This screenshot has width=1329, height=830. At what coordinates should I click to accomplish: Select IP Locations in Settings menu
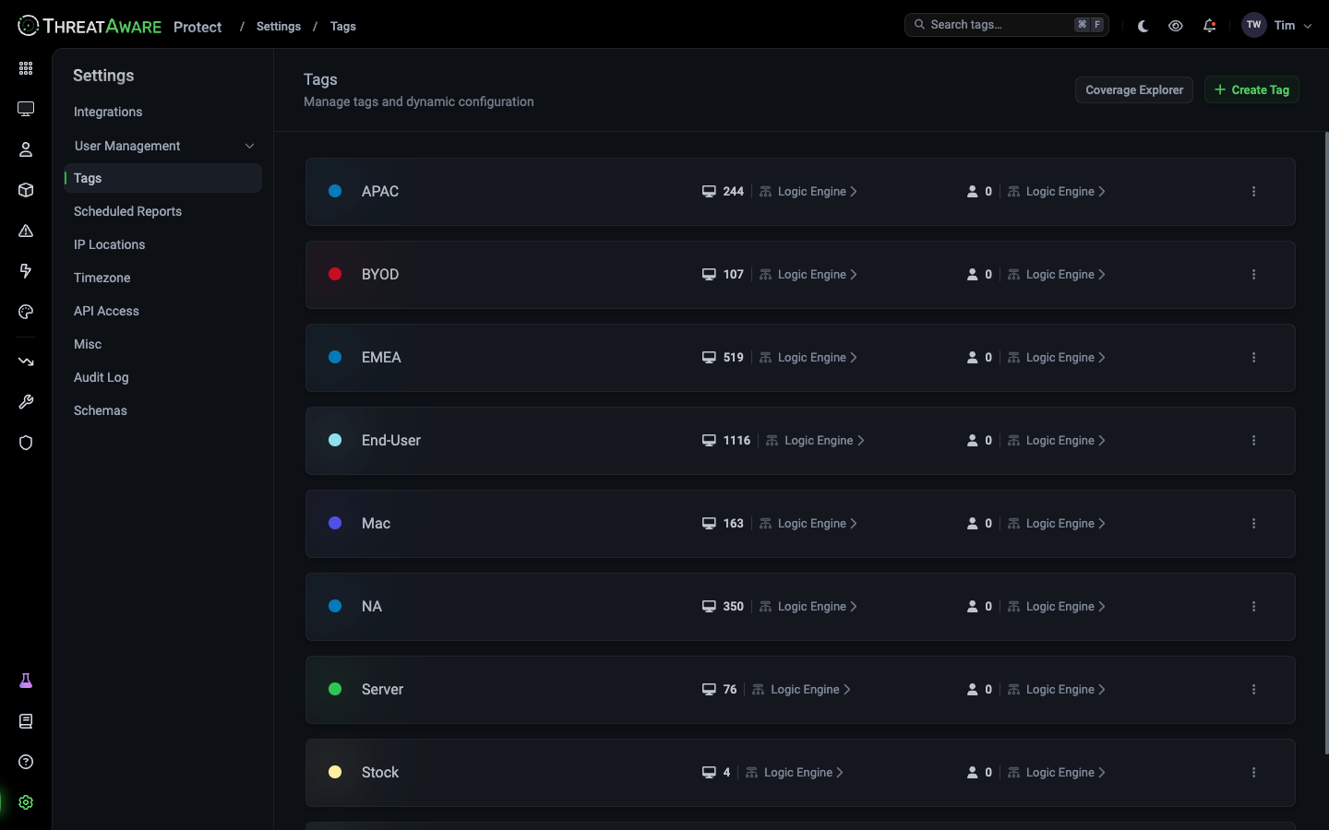(x=109, y=244)
